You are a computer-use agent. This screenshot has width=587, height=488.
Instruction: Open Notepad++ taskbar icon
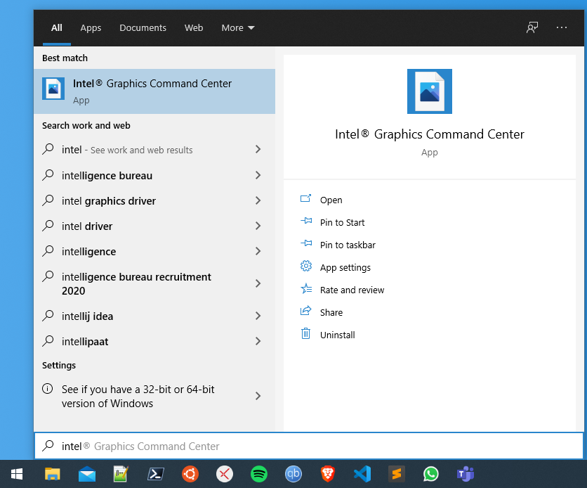[121, 474]
